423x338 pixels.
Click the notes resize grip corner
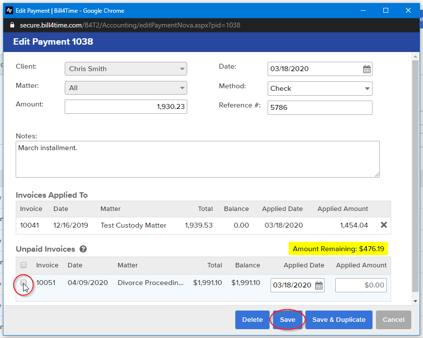377,175
